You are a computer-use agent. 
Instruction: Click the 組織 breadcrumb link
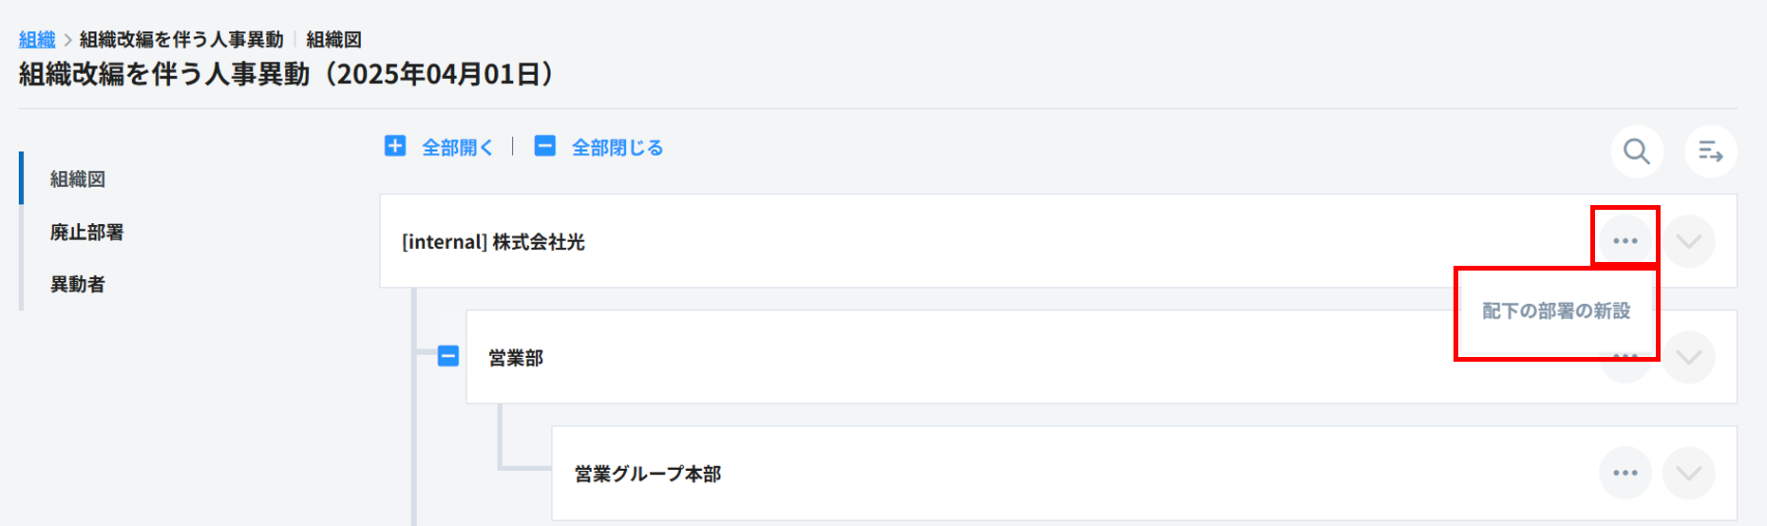pyautogui.click(x=37, y=40)
